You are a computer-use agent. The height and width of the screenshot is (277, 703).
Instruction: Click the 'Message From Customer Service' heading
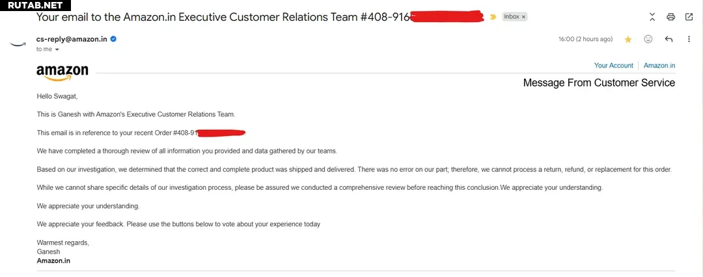point(599,83)
